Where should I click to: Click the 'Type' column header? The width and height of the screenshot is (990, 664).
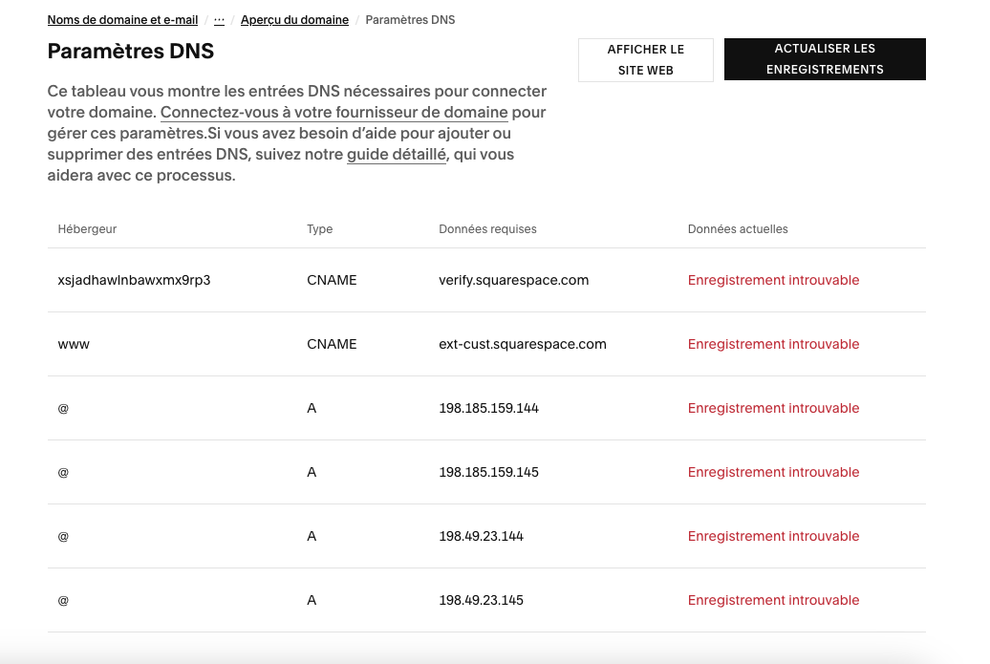pyautogui.click(x=319, y=229)
